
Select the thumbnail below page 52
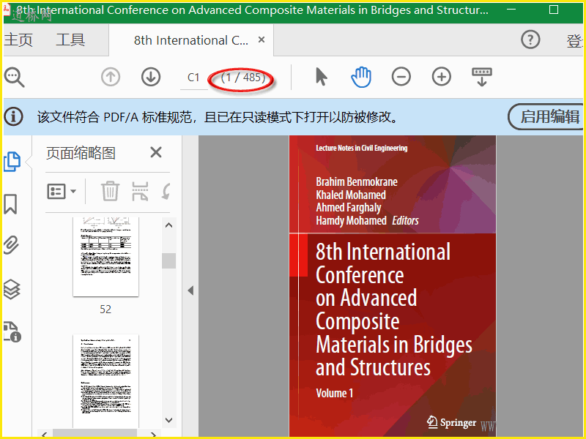click(x=105, y=381)
